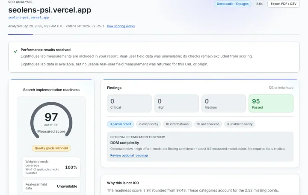Screen dimensions: 308x195
Task: Click the DOM complexity heading
Action: [124, 143]
